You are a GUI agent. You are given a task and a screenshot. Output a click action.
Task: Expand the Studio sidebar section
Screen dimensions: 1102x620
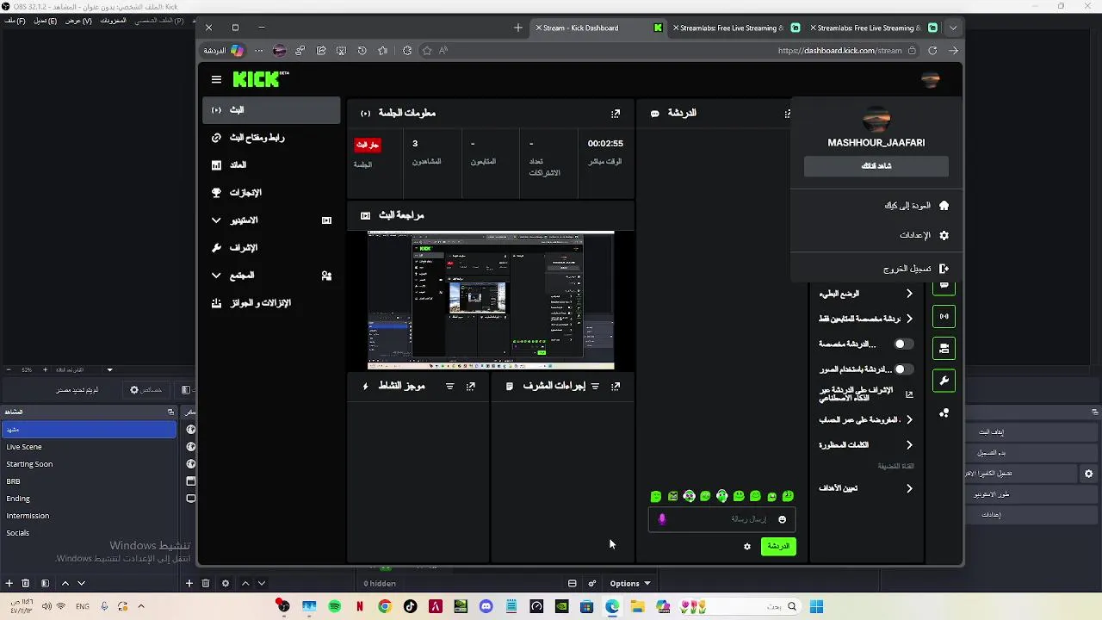[272, 220]
